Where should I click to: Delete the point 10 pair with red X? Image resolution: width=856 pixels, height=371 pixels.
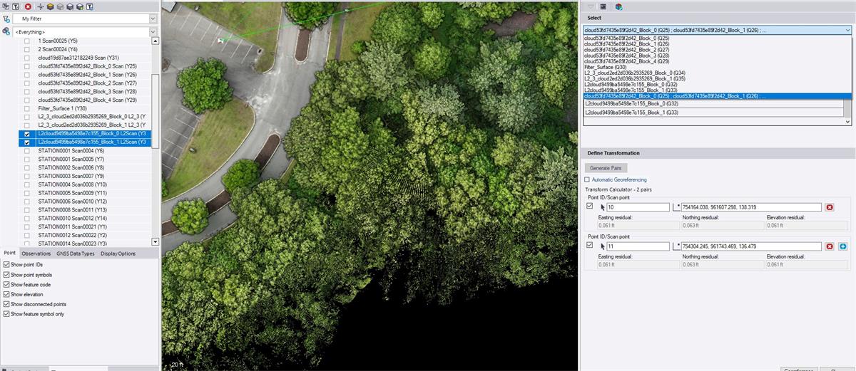[830, 207]
